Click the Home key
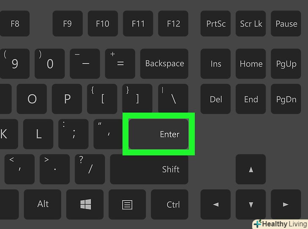308x229 pixels. click(x=250, y=63)
